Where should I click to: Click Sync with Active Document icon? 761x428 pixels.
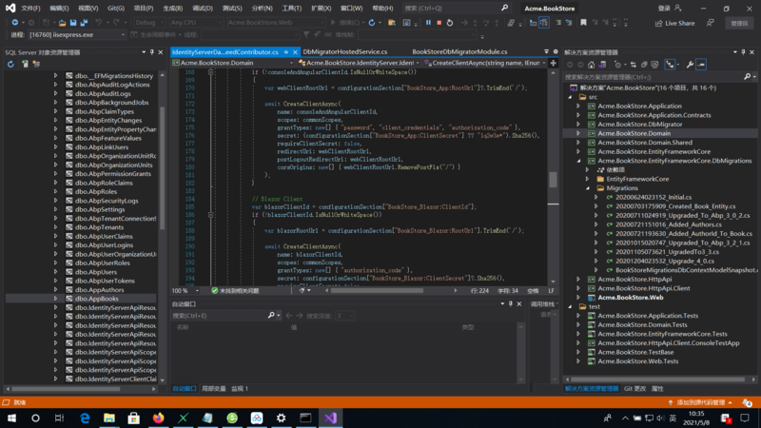point(634,65)
